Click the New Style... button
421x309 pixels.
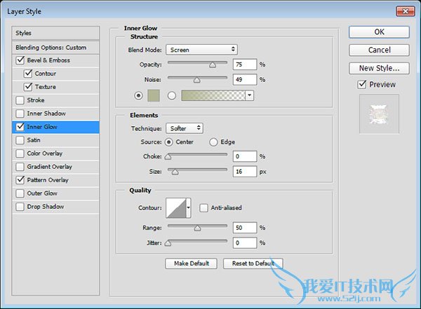point(379,68)
